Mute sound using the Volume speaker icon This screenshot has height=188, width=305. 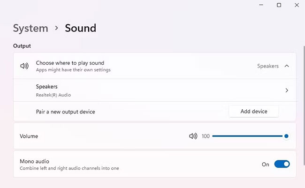(193, 136)
